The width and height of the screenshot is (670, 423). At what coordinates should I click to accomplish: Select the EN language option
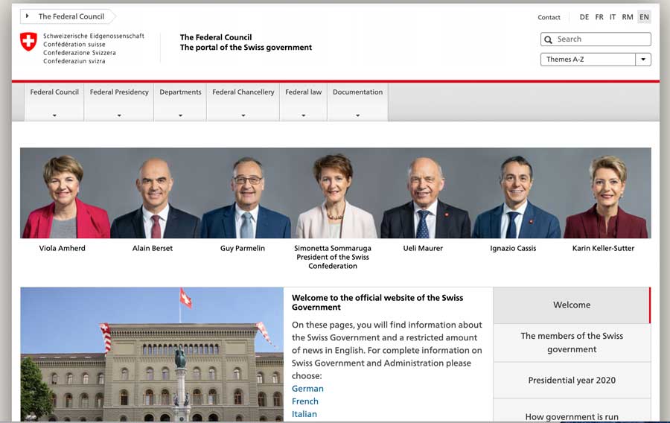click(x=644, y=17)
